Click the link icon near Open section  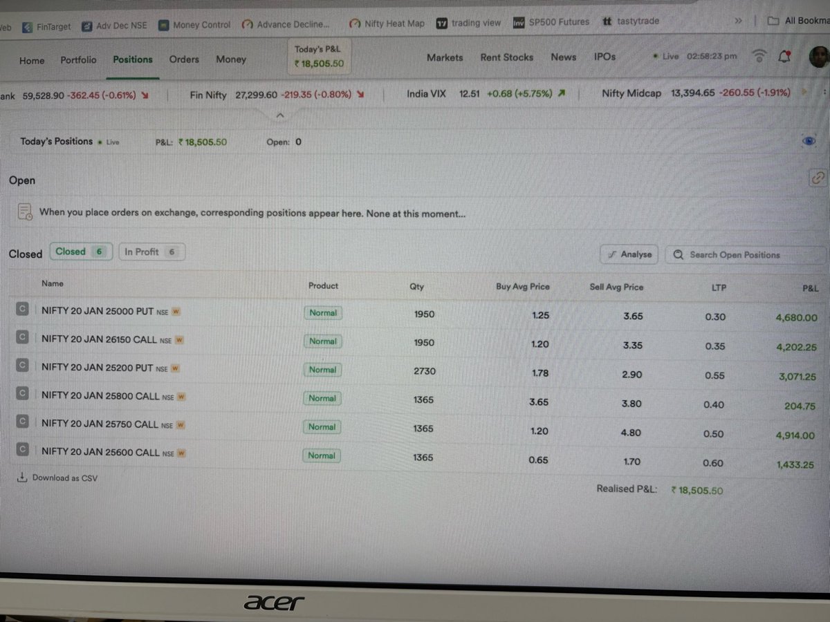click(x=818, y=178)
